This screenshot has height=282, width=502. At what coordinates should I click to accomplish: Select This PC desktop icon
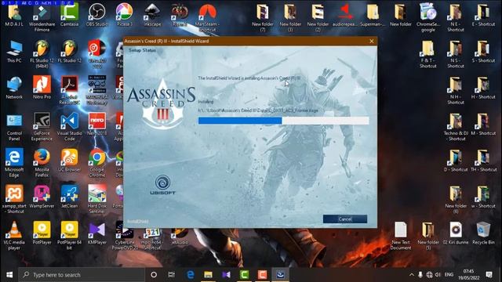[14, 52]
